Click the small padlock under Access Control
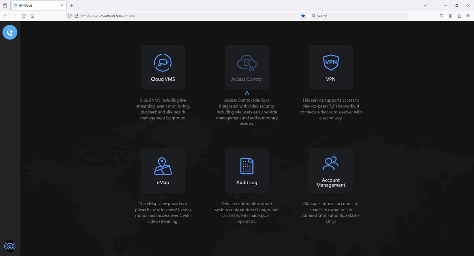This screenshot has width=474, height=256. [x=247, y=93]
